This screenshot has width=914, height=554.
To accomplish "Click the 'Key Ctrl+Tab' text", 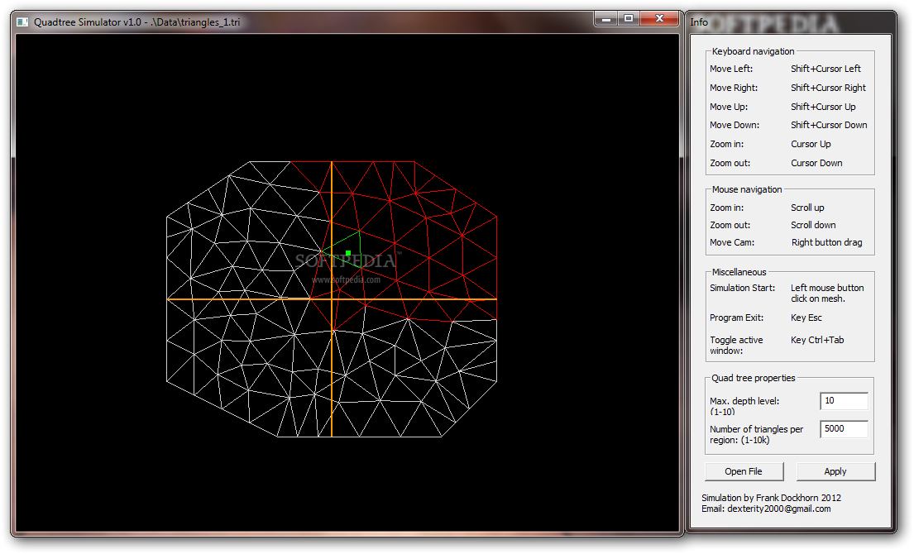I will tap(817, 340).
